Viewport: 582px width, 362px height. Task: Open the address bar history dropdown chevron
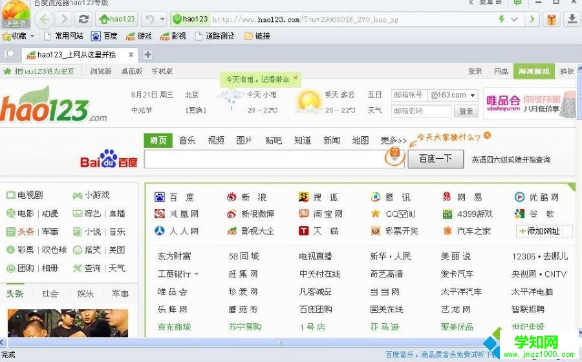pos(515,19)
